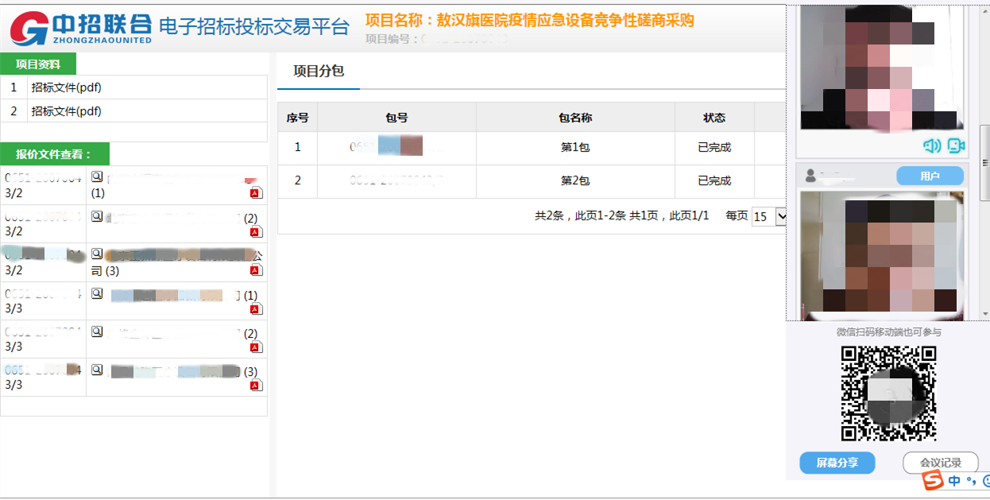Screen dimensions: 990x500
Task: Click the magnifier icon in the last quote row
Action: [97, 370]
